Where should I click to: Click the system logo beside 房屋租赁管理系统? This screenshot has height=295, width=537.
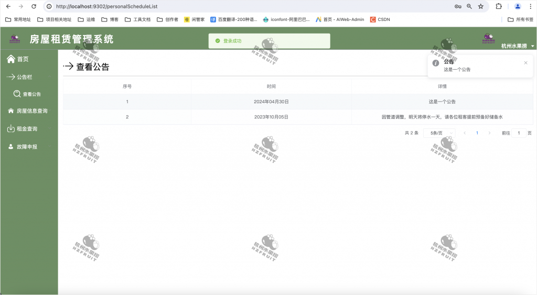15,39
